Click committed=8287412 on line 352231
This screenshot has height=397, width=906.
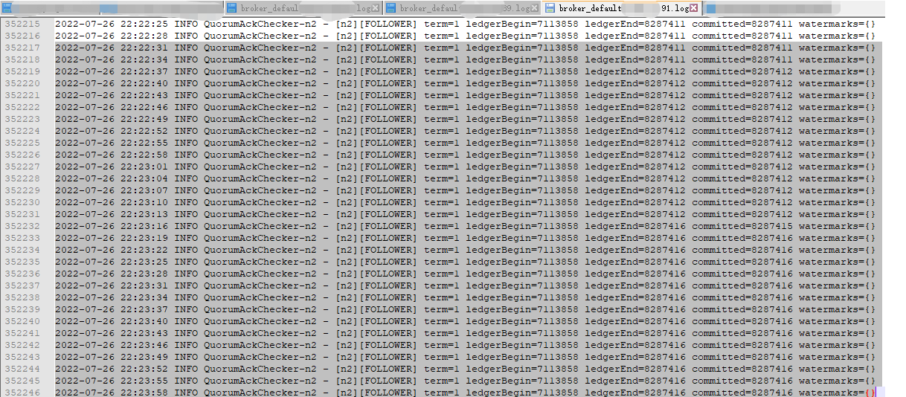coord(742,214)
